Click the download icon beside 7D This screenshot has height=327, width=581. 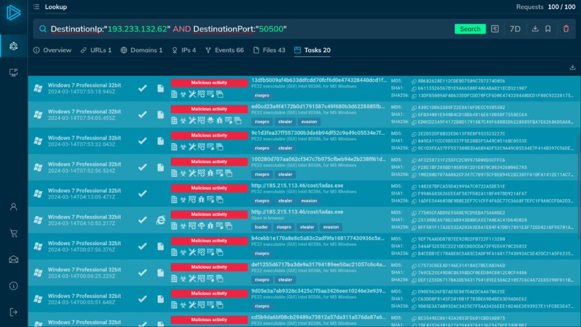coord(534,29)
